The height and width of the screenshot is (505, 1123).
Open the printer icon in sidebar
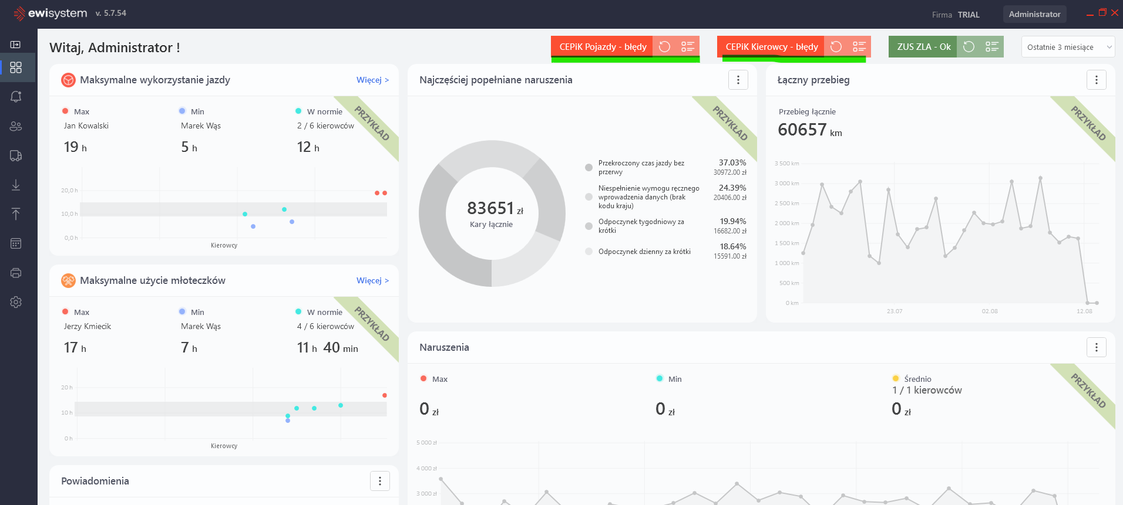16,273
